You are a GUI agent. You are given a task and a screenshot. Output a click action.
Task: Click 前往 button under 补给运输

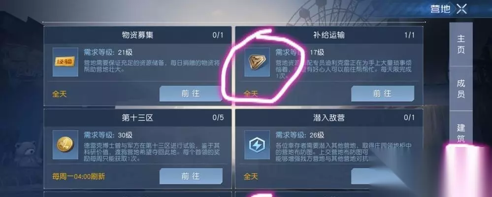pyautogui.click(x=383, y=94)
